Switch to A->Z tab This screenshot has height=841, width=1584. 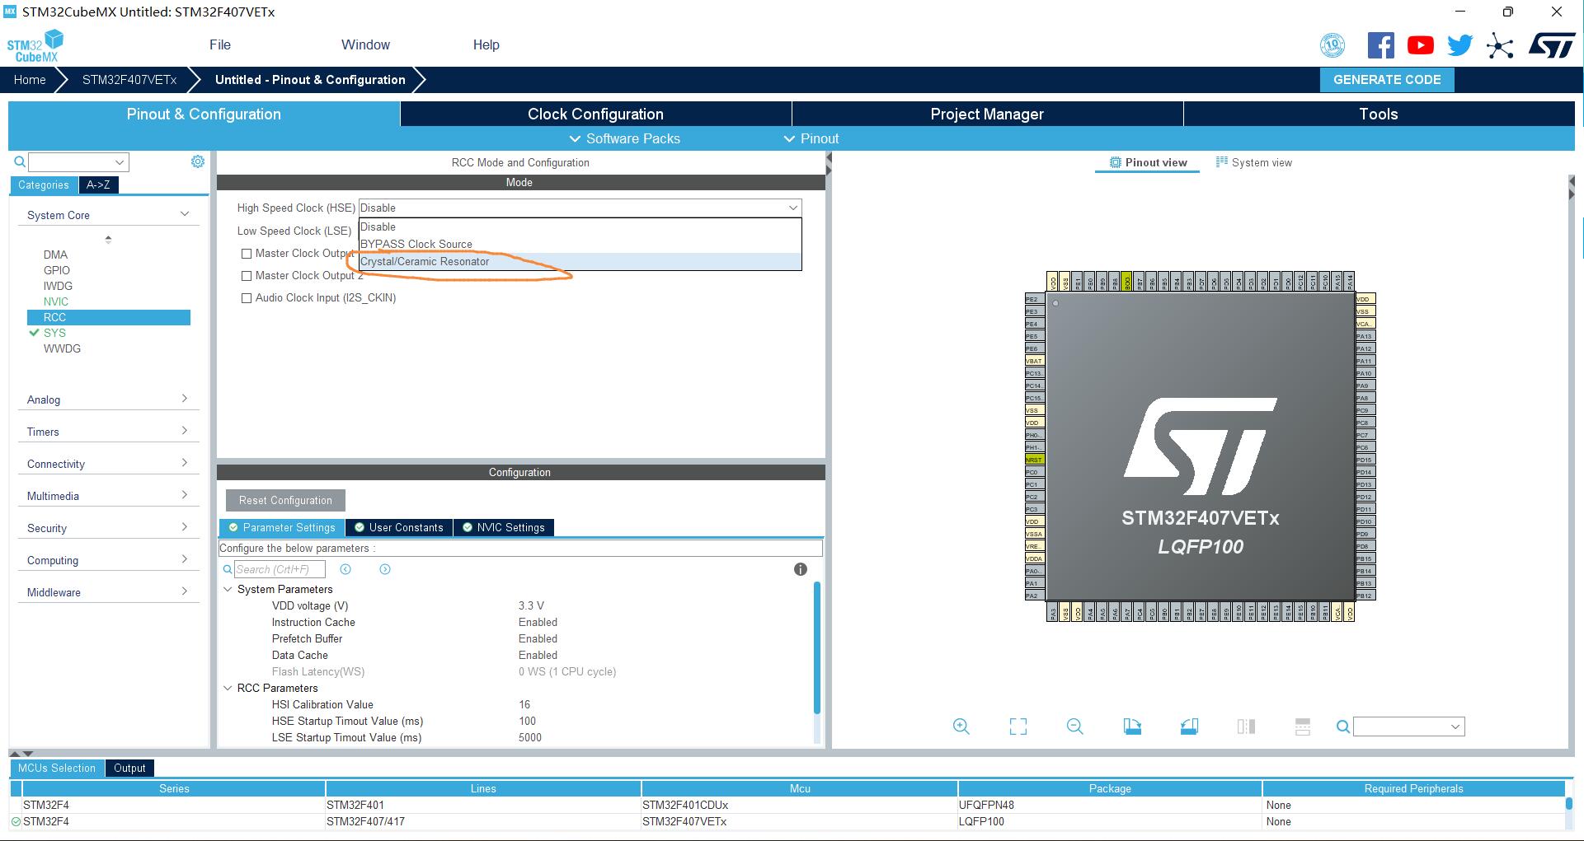pos(98,185)
